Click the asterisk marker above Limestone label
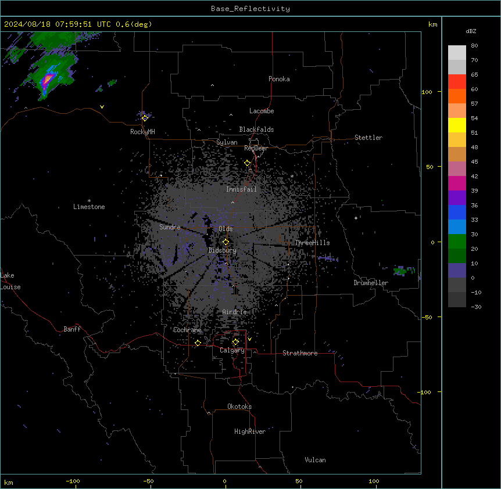This screenshot has height=489, width=501. [x=89, y=201]
